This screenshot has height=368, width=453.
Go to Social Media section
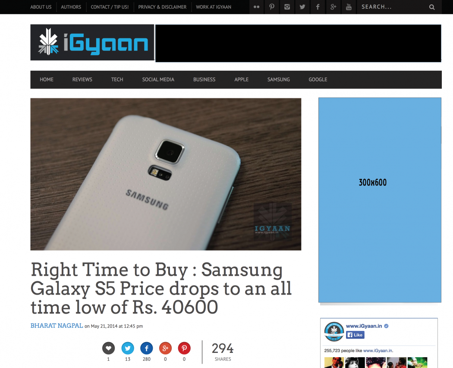(x=158, y=79)
